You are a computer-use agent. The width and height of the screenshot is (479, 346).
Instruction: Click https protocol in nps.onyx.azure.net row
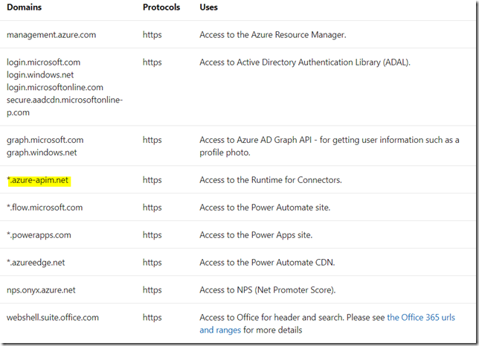[x=152, y=290]
